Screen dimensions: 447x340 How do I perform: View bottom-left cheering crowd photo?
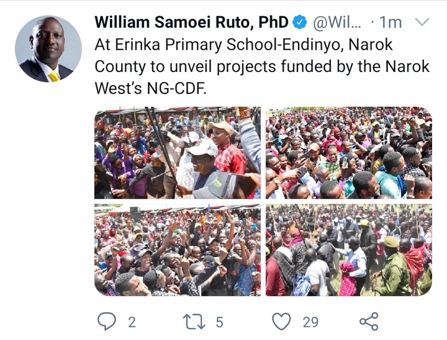[178, 250]
